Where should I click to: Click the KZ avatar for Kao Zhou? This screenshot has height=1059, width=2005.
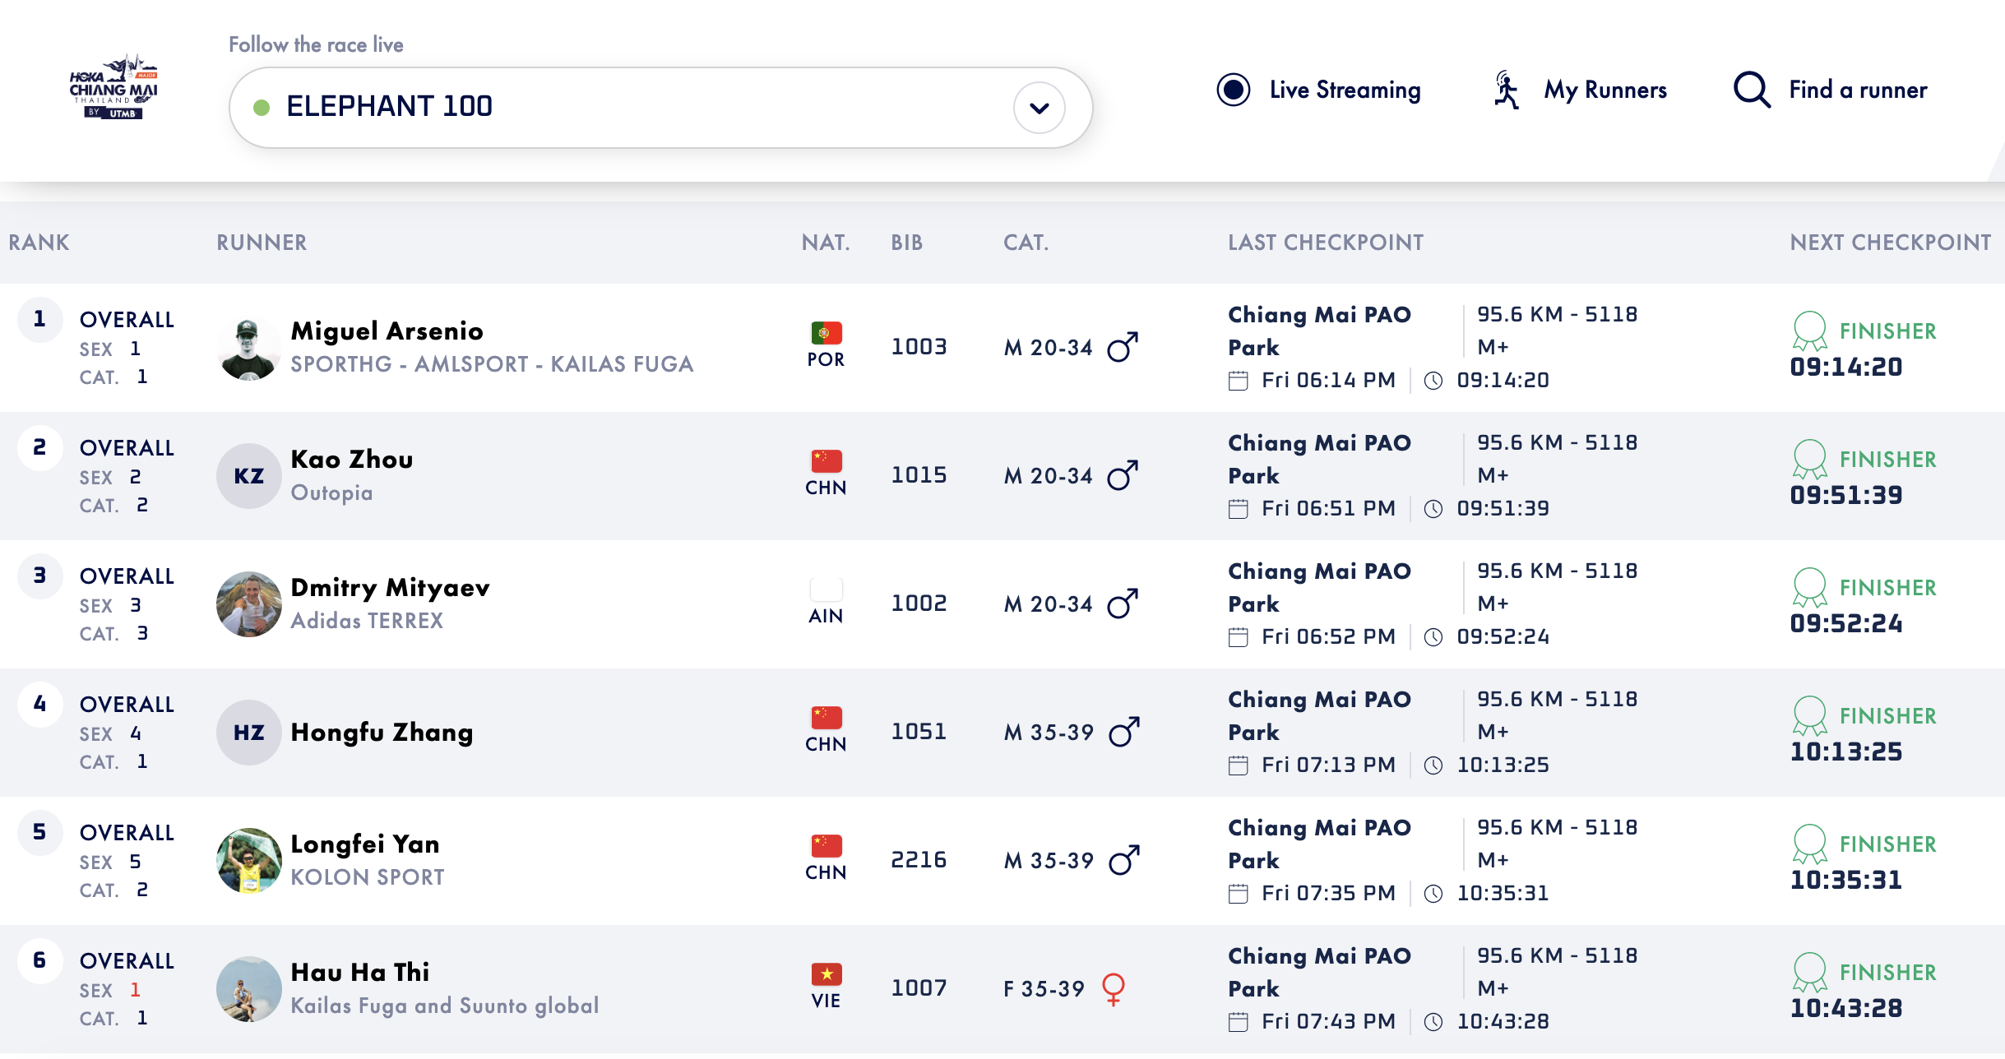[248, 476]
